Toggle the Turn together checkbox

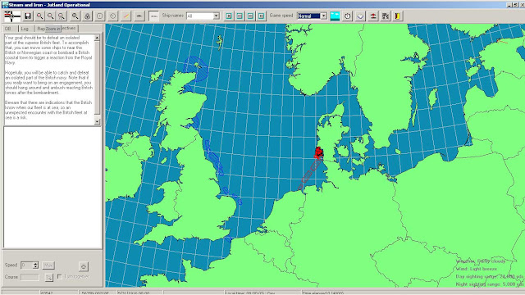[60, 277]
